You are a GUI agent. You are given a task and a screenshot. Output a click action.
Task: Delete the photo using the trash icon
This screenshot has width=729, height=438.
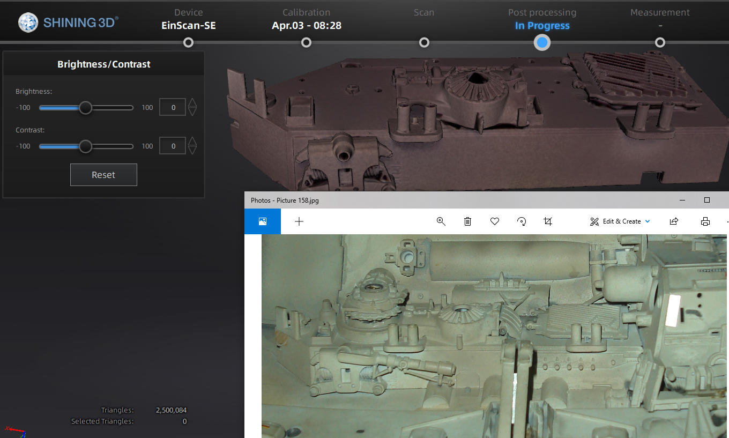[x=467, y=221]
